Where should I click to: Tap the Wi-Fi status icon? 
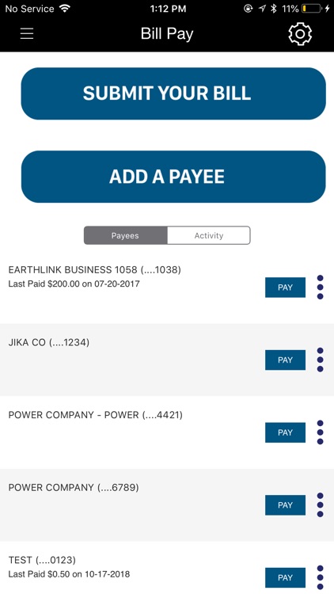pyautogui.click(x=65, y=9)
